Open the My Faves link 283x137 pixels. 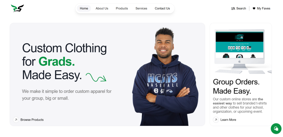point(263,9)
